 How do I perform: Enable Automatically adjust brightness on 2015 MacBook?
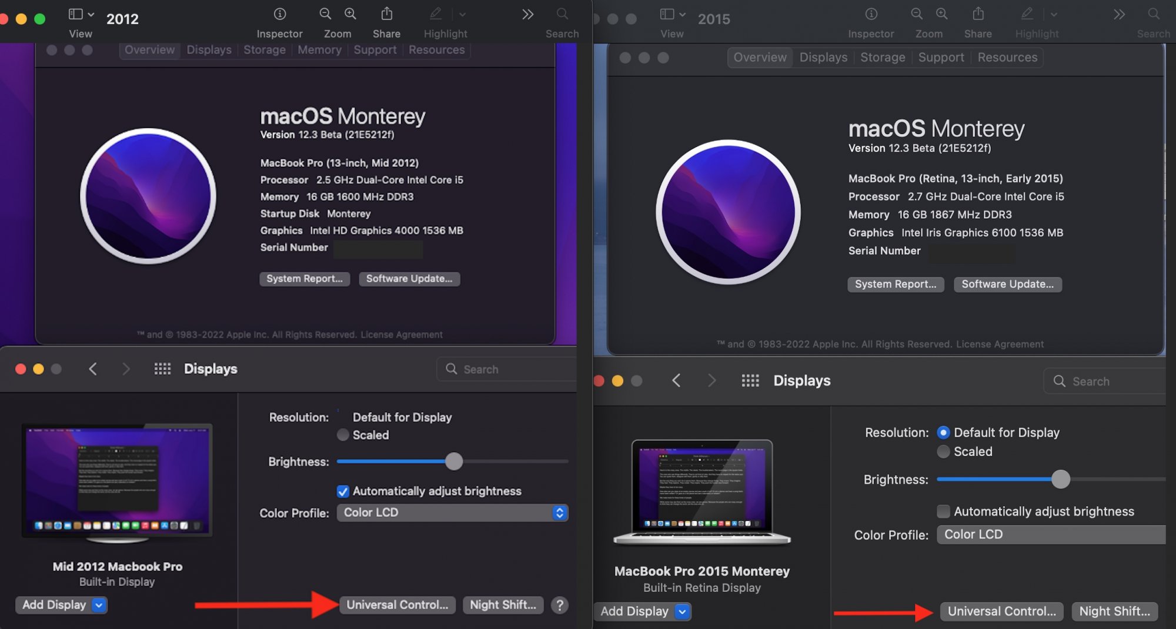[x=943, y=511]
